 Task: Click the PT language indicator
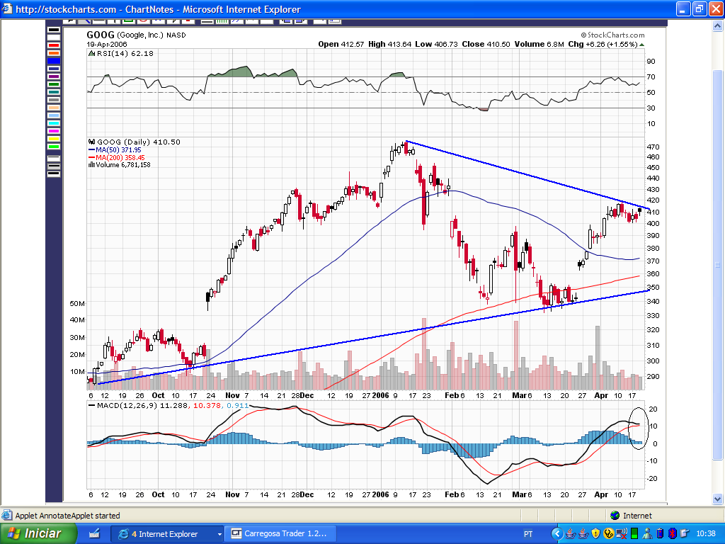(527, 534)
